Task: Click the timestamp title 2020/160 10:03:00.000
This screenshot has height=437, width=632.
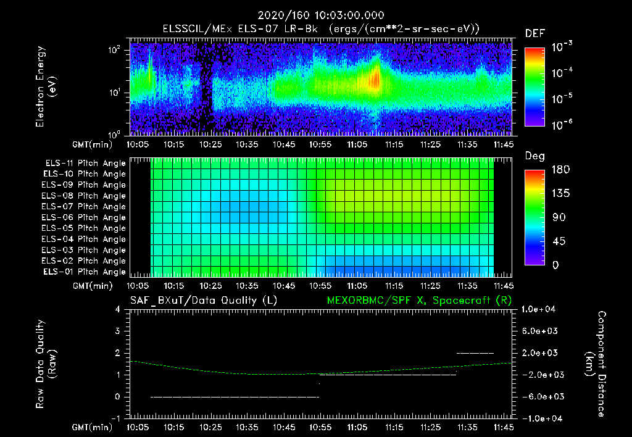Action: [321, 15]
